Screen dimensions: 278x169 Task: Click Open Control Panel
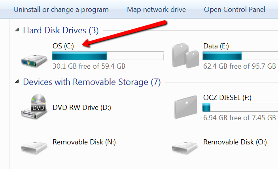point(235,10)
